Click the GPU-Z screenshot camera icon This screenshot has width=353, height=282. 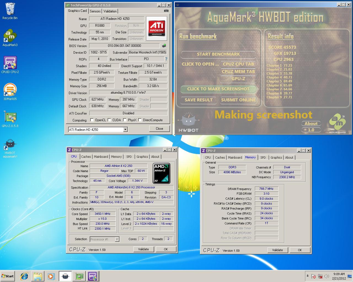[166, 11]
